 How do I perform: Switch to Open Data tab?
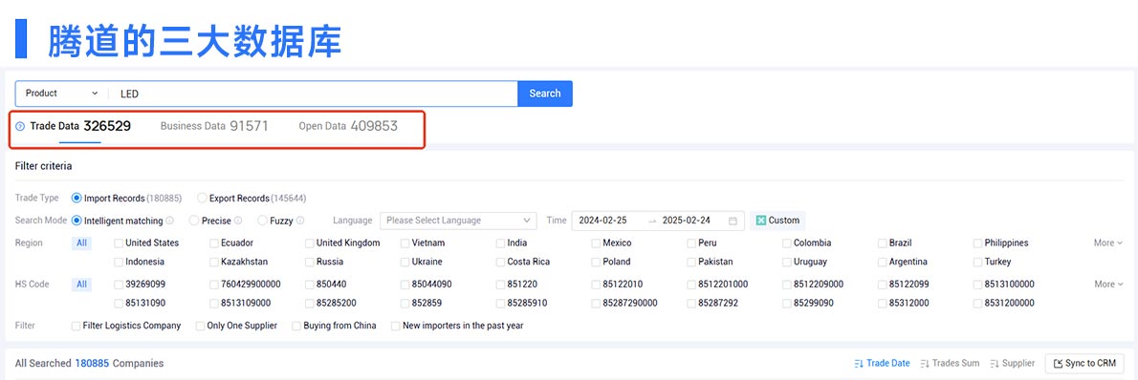[x=348, y=126]
